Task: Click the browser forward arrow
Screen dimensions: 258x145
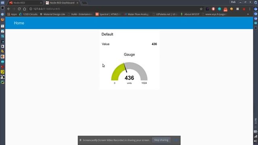Action: [14, 9]
